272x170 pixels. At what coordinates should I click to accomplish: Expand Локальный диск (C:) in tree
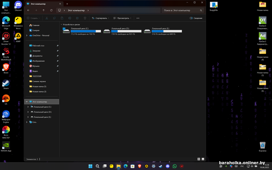[28, 107]
